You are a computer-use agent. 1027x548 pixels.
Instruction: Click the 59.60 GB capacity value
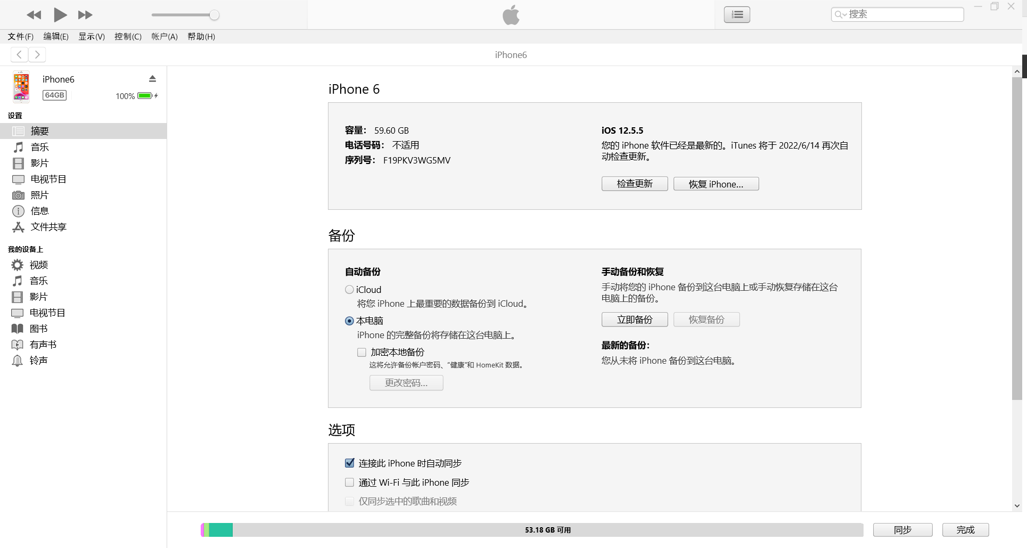point(391,130)
